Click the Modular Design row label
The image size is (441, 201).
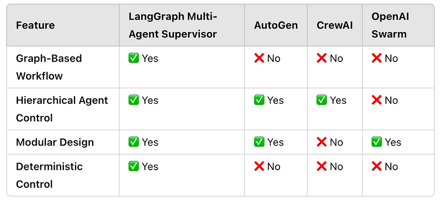(x=55, y=142)
